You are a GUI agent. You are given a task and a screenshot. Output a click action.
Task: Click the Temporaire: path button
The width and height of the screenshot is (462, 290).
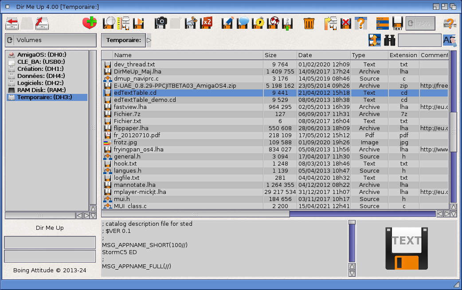point(123,40)
